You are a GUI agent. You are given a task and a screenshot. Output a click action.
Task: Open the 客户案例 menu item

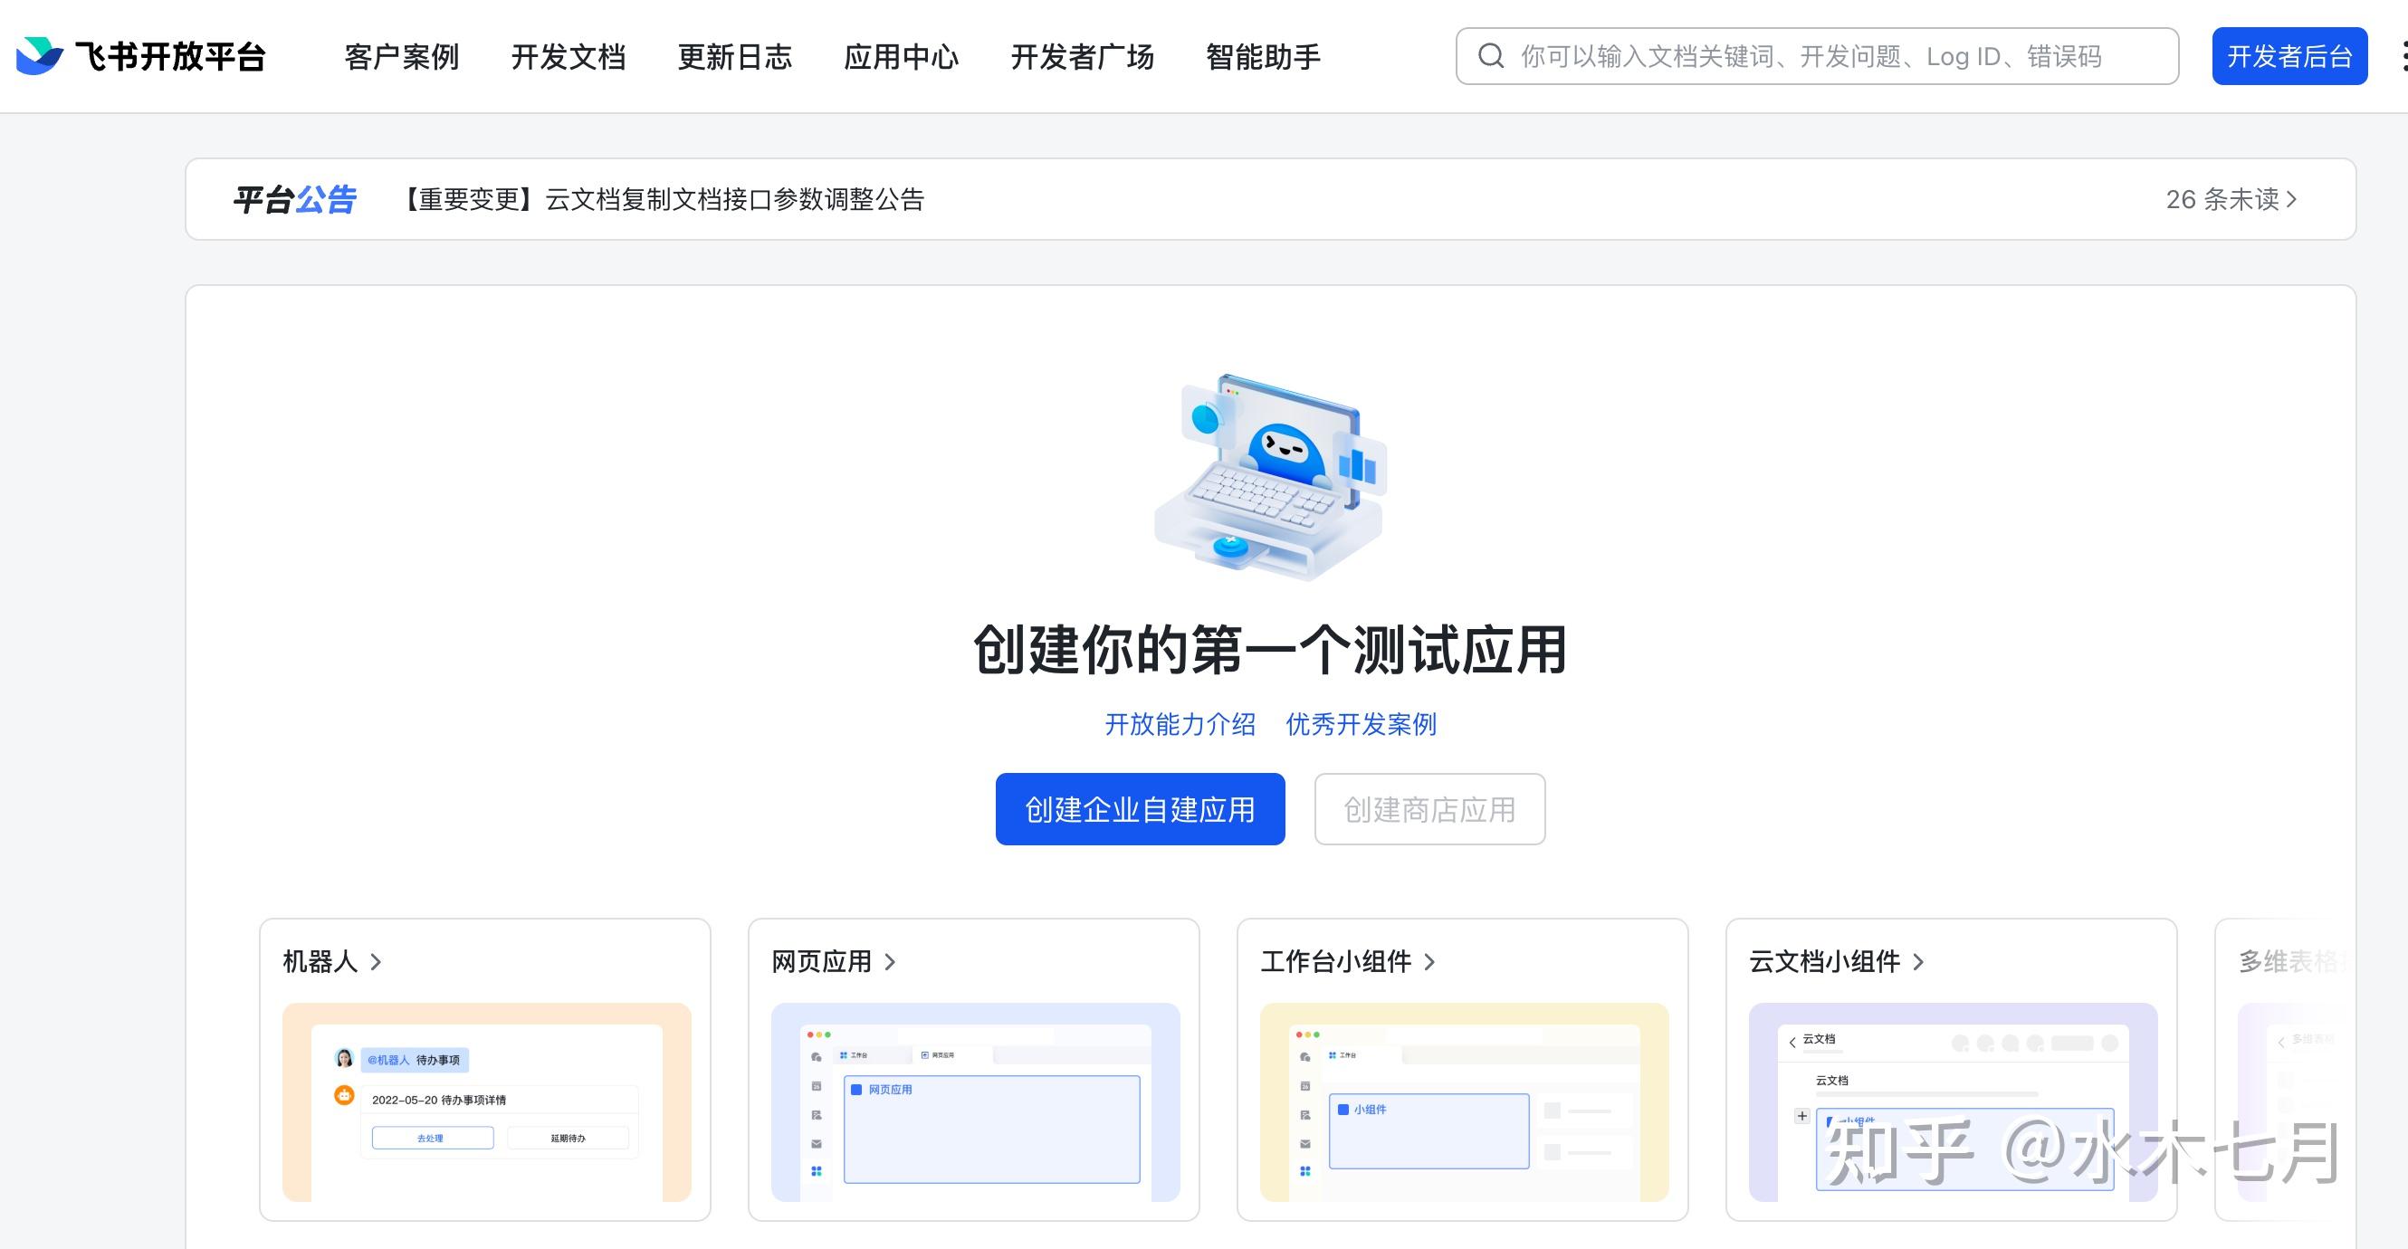[x=401, y=57]
